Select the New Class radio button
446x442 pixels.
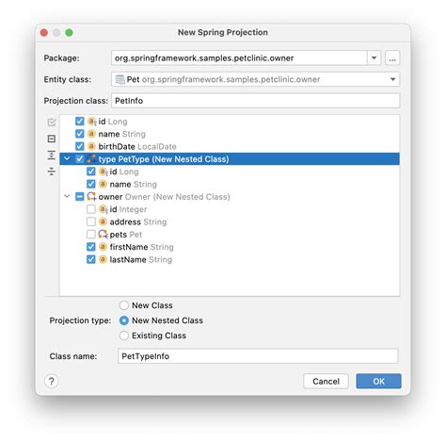tap(124, 305)
